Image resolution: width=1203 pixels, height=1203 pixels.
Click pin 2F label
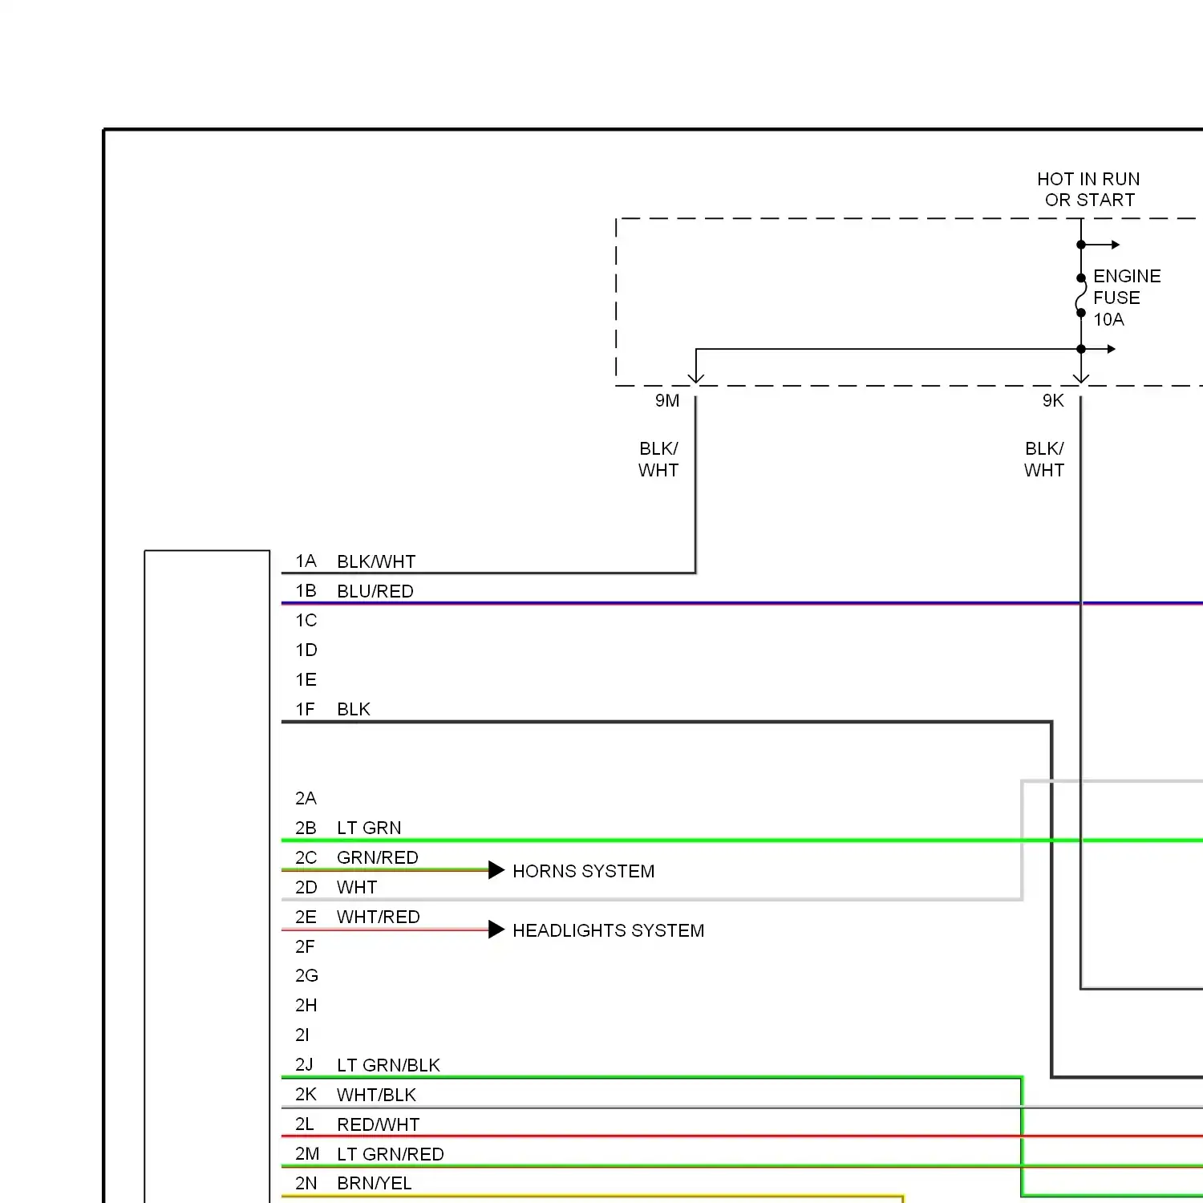coord(305,947)
